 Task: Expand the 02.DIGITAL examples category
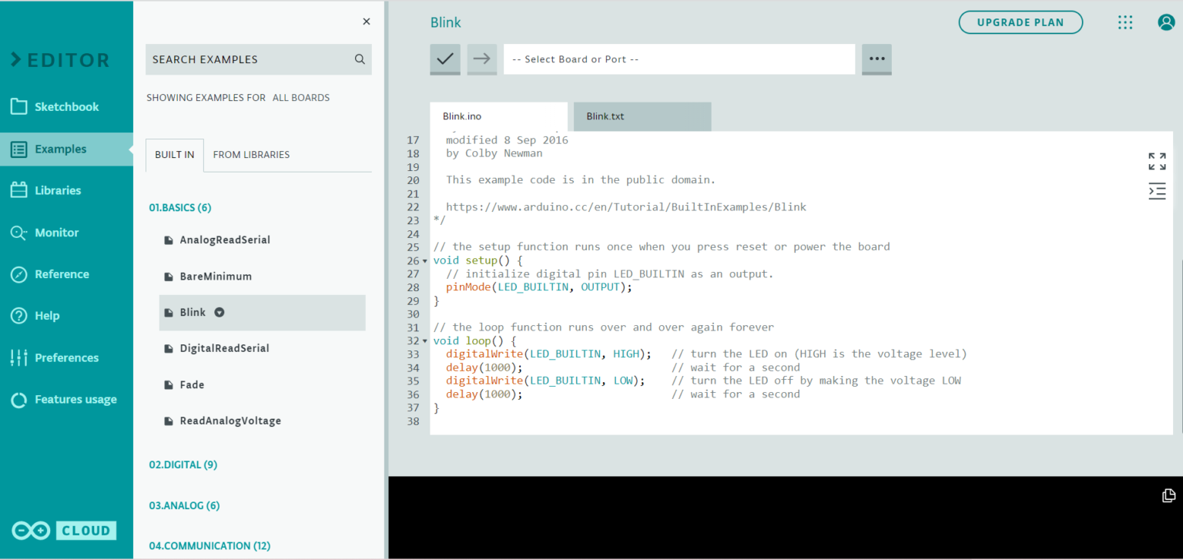click(183, 464)
